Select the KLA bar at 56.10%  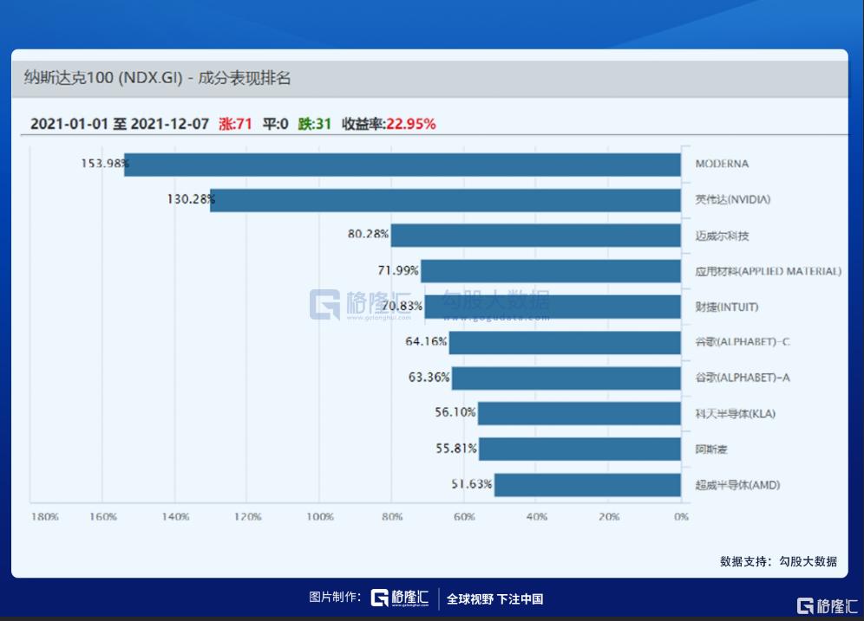[x=579, y=413]
